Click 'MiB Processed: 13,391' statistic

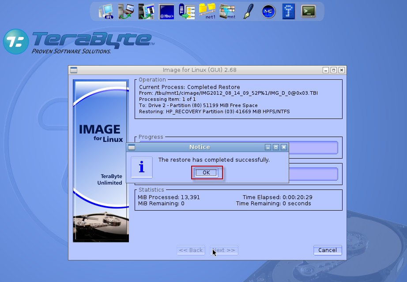(x=169, y=197)
